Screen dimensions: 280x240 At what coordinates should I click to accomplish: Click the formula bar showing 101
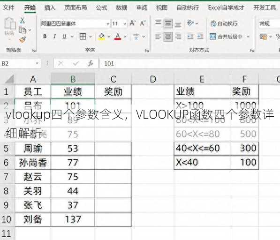point(189,63)
